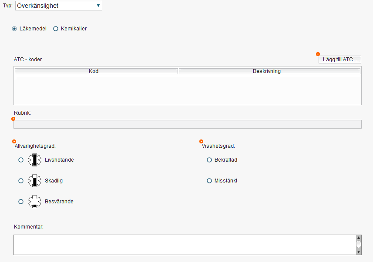Click inside the Rubrik text field

coord(187,124)
